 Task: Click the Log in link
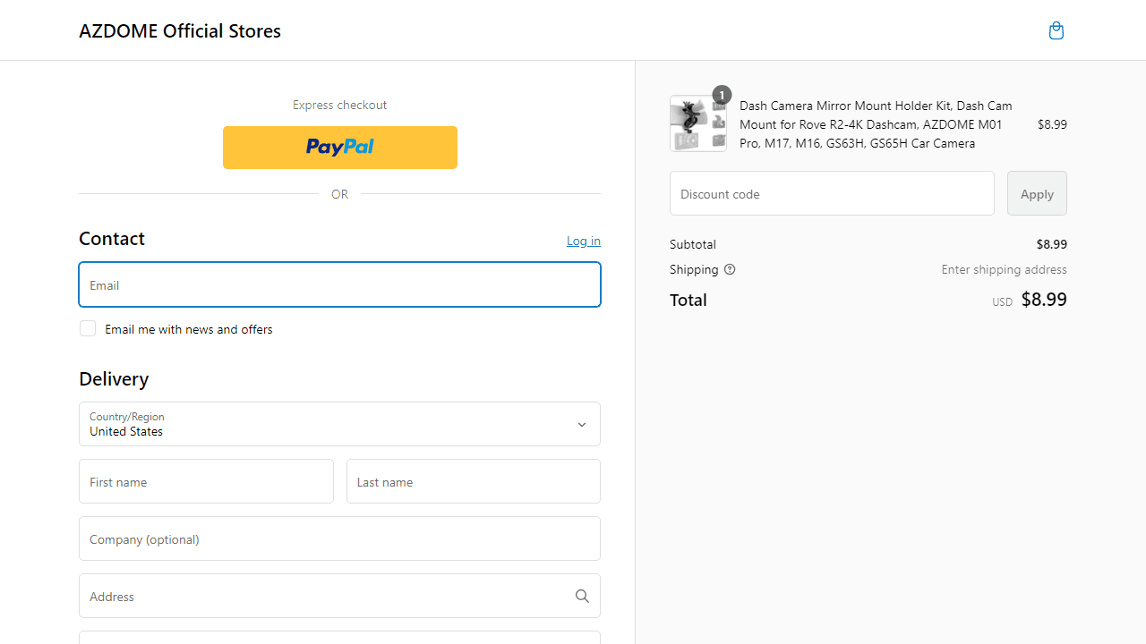pyautogui.click(x=584, y=241)
